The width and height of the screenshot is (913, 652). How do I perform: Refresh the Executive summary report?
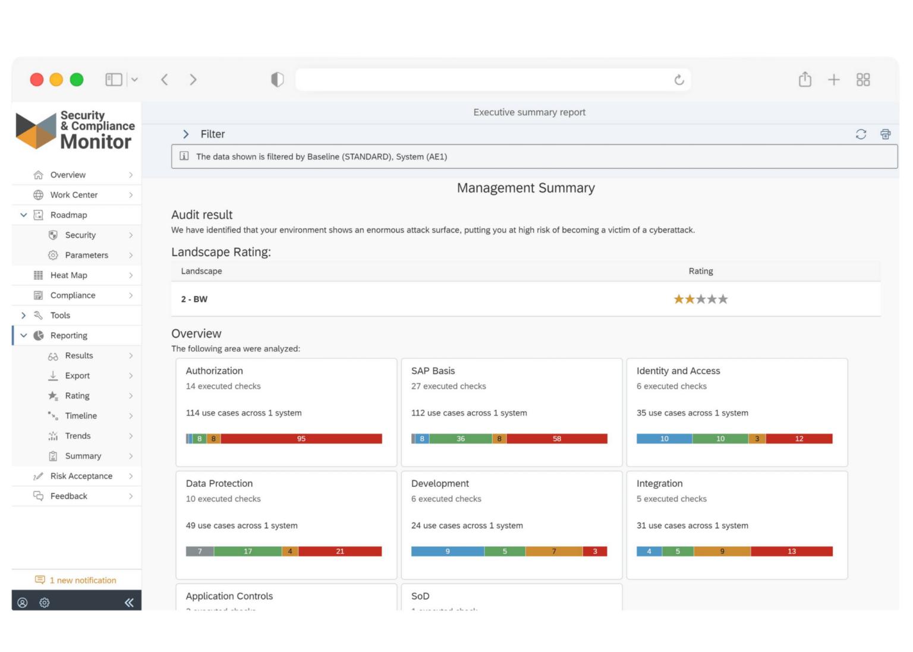point(861,134)
